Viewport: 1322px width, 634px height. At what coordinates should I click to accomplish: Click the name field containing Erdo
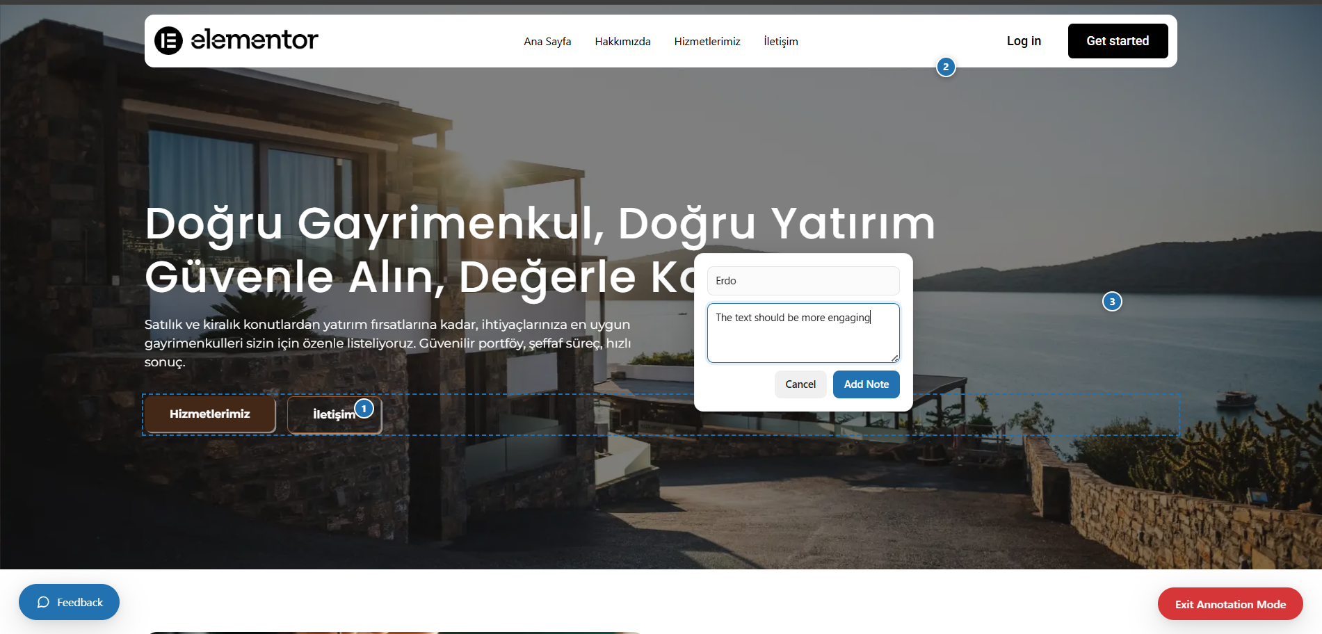(803, 281)
